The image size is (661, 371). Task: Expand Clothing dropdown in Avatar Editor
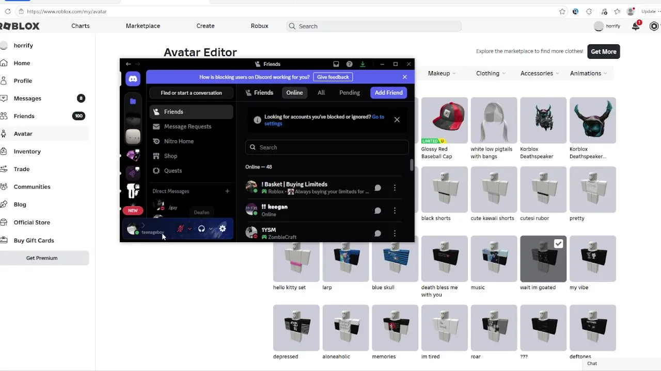click(491, 73)
